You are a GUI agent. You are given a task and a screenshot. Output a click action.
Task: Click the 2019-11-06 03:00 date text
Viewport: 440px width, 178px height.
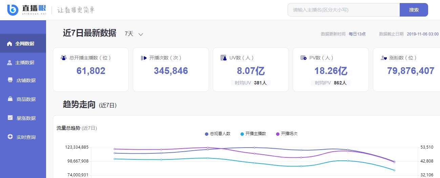tap(422, 34)
